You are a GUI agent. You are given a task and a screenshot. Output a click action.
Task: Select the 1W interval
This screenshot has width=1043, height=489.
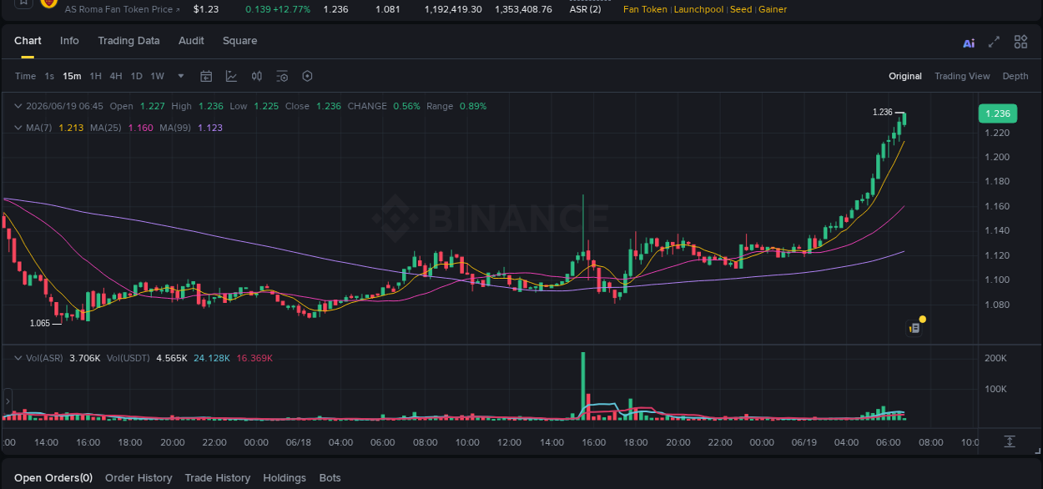158,76
